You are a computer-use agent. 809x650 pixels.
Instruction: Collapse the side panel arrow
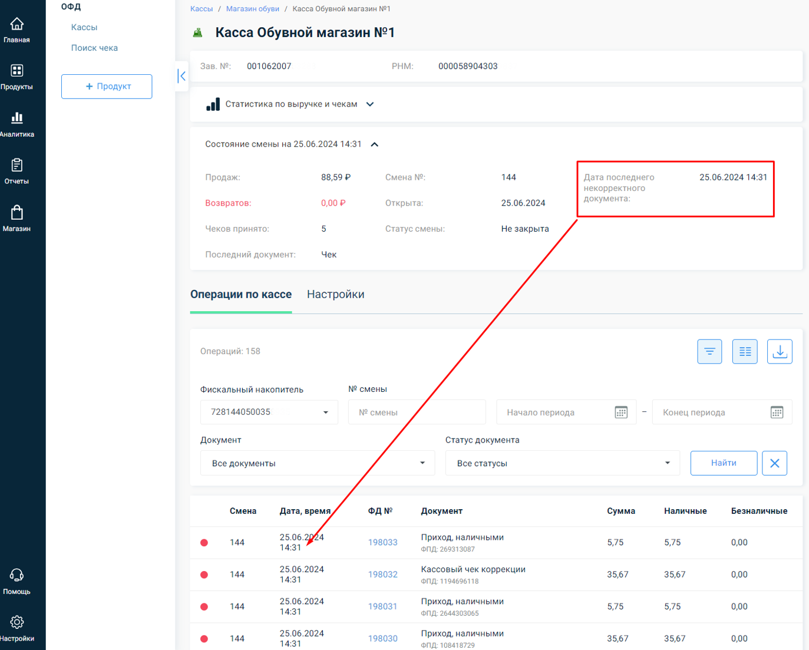[182, 76]
